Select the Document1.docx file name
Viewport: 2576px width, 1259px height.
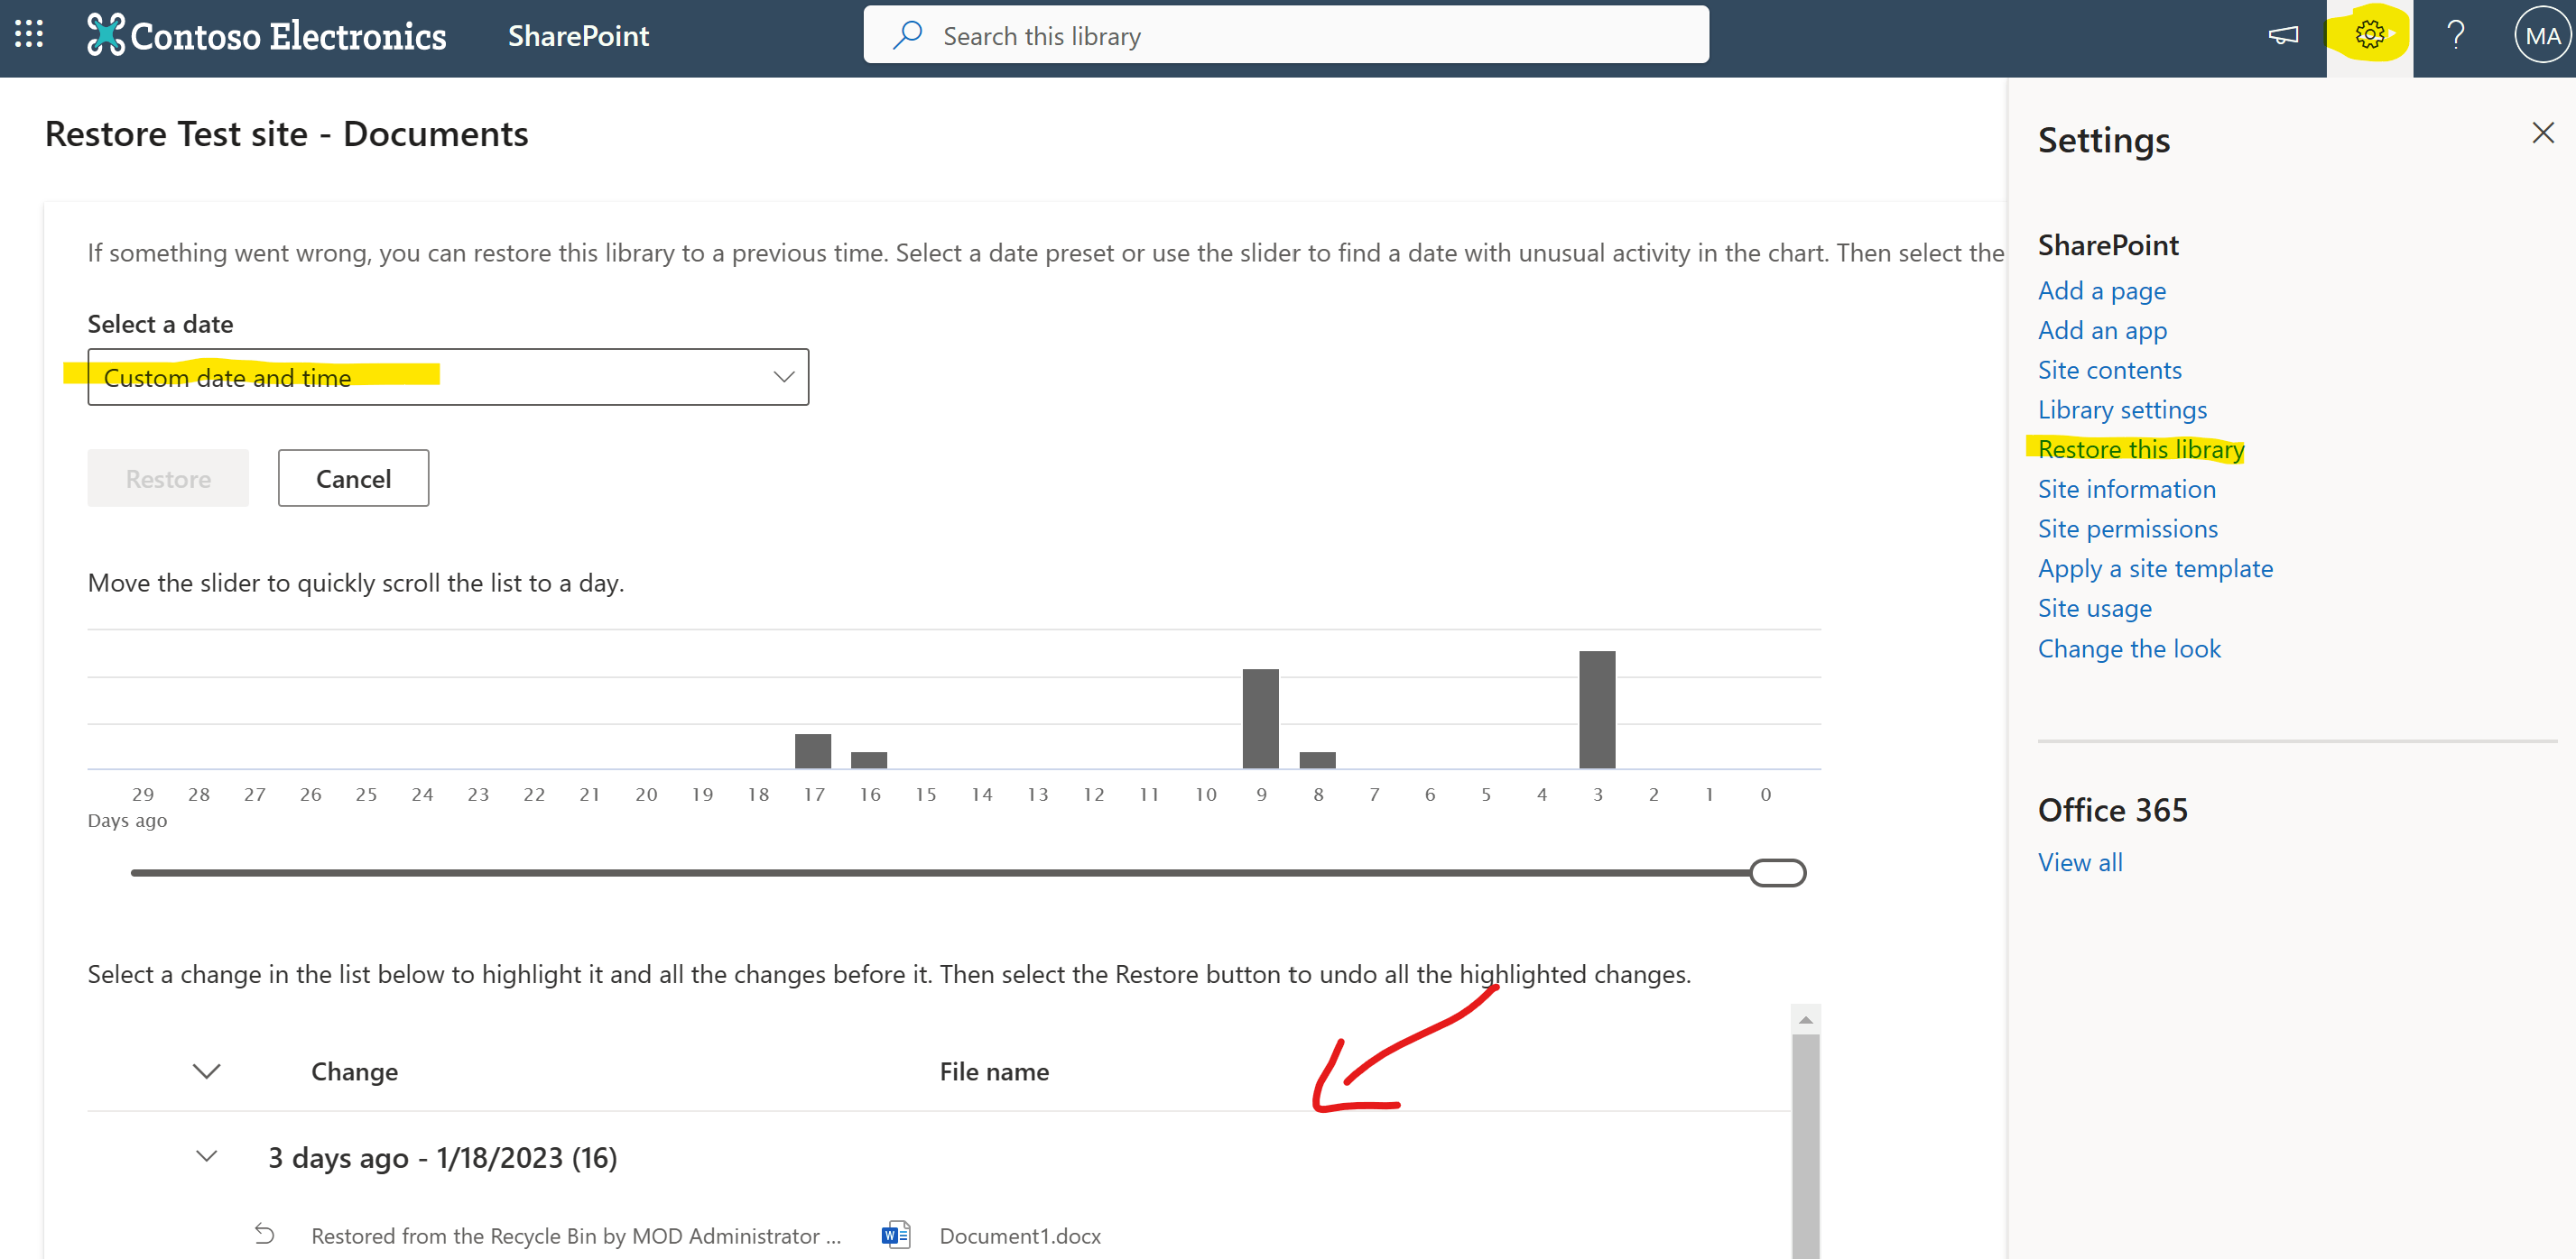pyautogui.click(x=1020, y=1235)
